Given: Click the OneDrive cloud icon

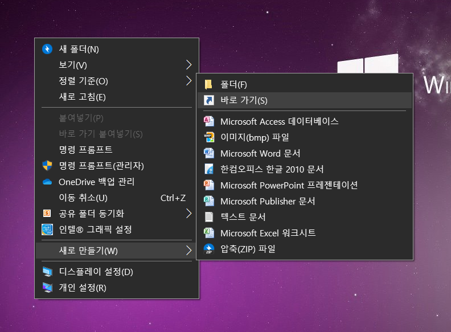Looking at the screenshot, I should click(47, 182).
